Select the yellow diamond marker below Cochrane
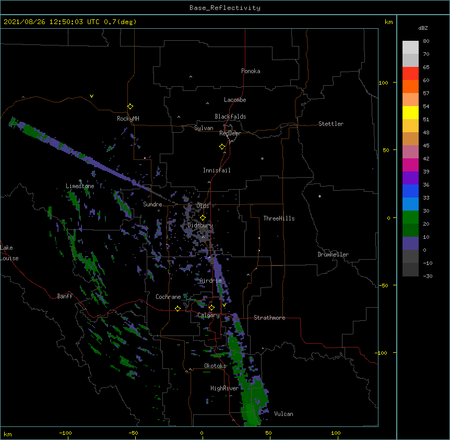Viewport: 450px width, 440px height. click(177, 308)
